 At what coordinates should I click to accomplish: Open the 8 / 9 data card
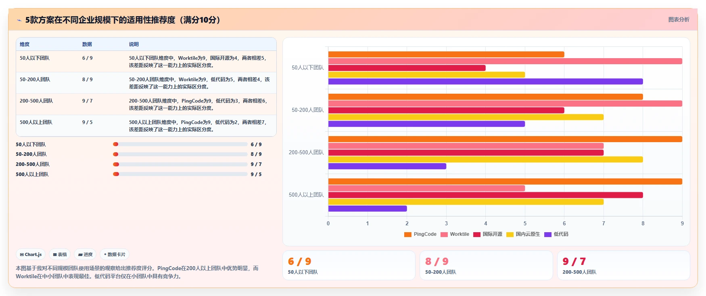(x=486, y=265)
